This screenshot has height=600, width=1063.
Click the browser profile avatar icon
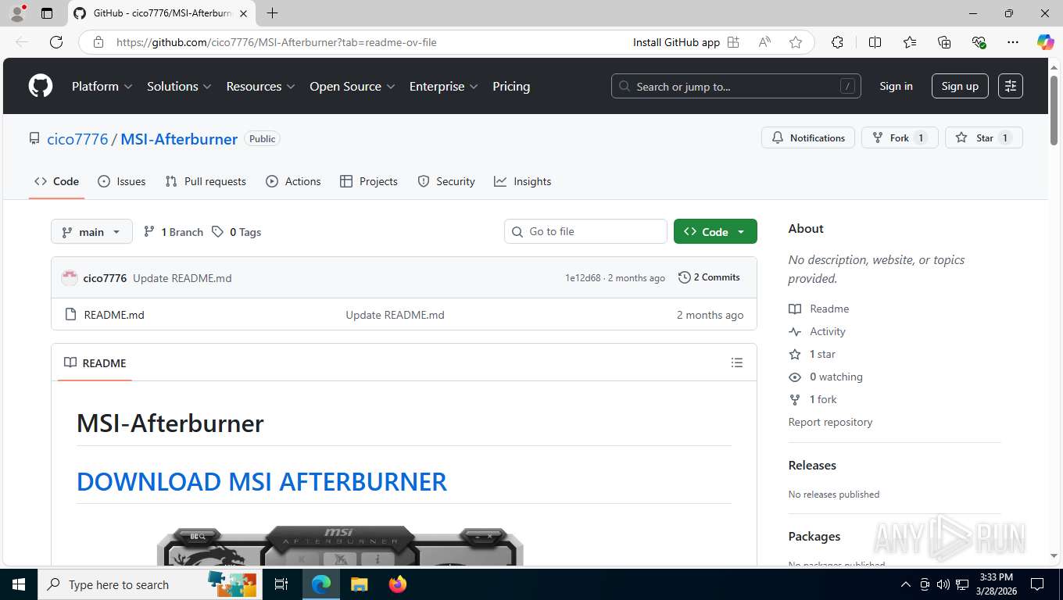(x=17, y=13)
